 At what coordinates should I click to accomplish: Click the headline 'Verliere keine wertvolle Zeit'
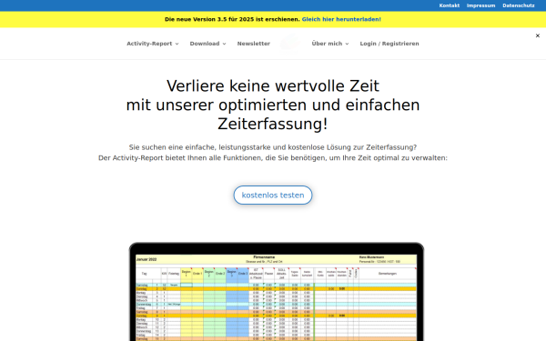point(273,86)
